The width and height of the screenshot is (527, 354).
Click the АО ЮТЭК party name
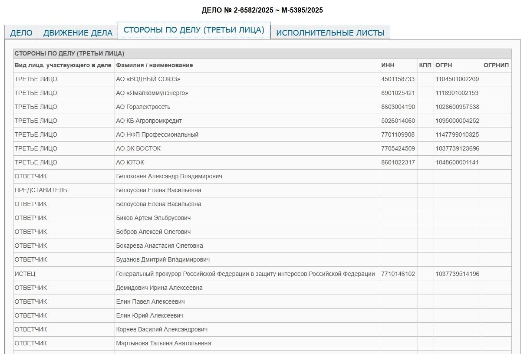130,162
